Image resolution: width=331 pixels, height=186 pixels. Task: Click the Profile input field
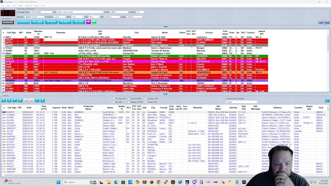(119, 12)
